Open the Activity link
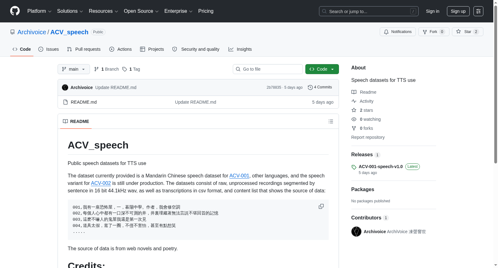The width and height of the screenshot is (498, 268). 362,101
